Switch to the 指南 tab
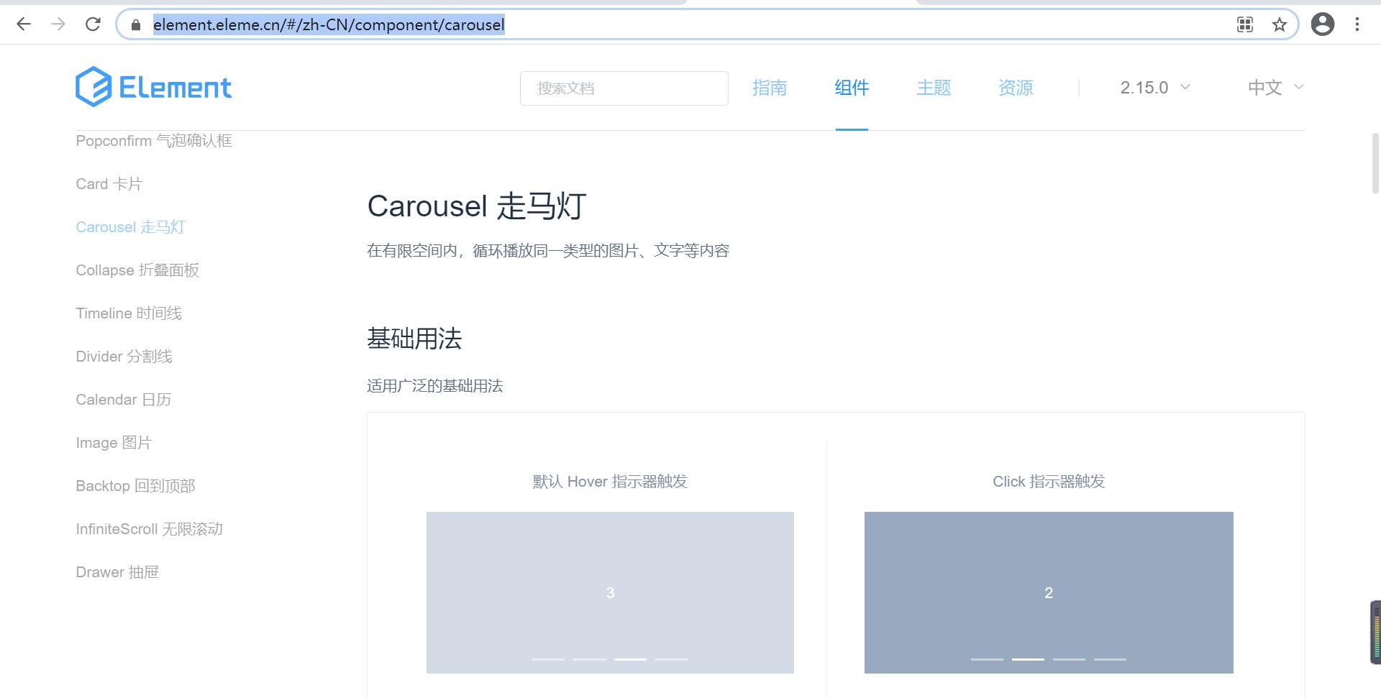The height and width of the screenshot is (698, 1381). 770,87
